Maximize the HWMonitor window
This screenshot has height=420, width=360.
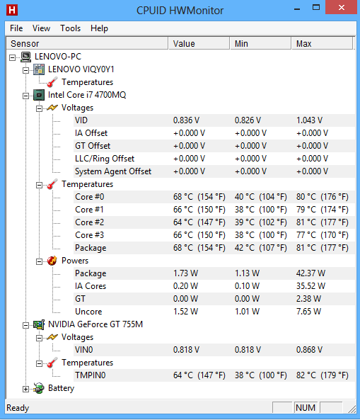pyautogui.click(x=316, y=8)
